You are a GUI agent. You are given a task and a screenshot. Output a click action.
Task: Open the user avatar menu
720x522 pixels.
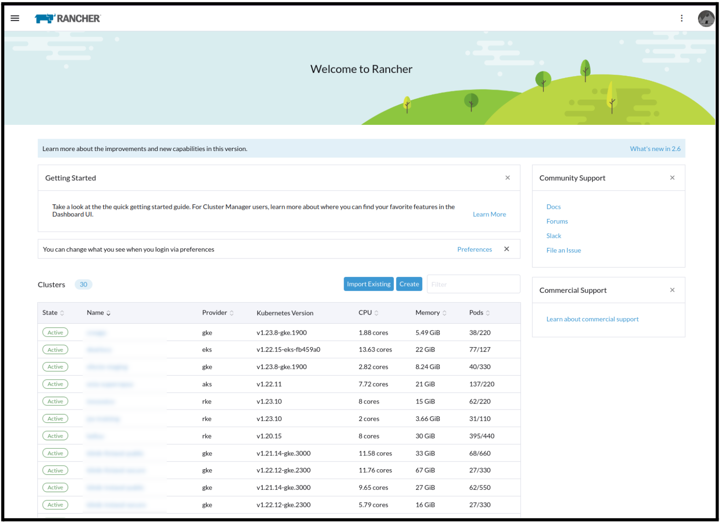click(x=706, y=18)
